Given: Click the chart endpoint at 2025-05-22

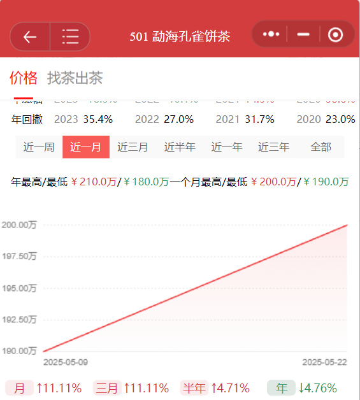Looking at the screenshot, I should pyautogui.click(x=347, y=225).
